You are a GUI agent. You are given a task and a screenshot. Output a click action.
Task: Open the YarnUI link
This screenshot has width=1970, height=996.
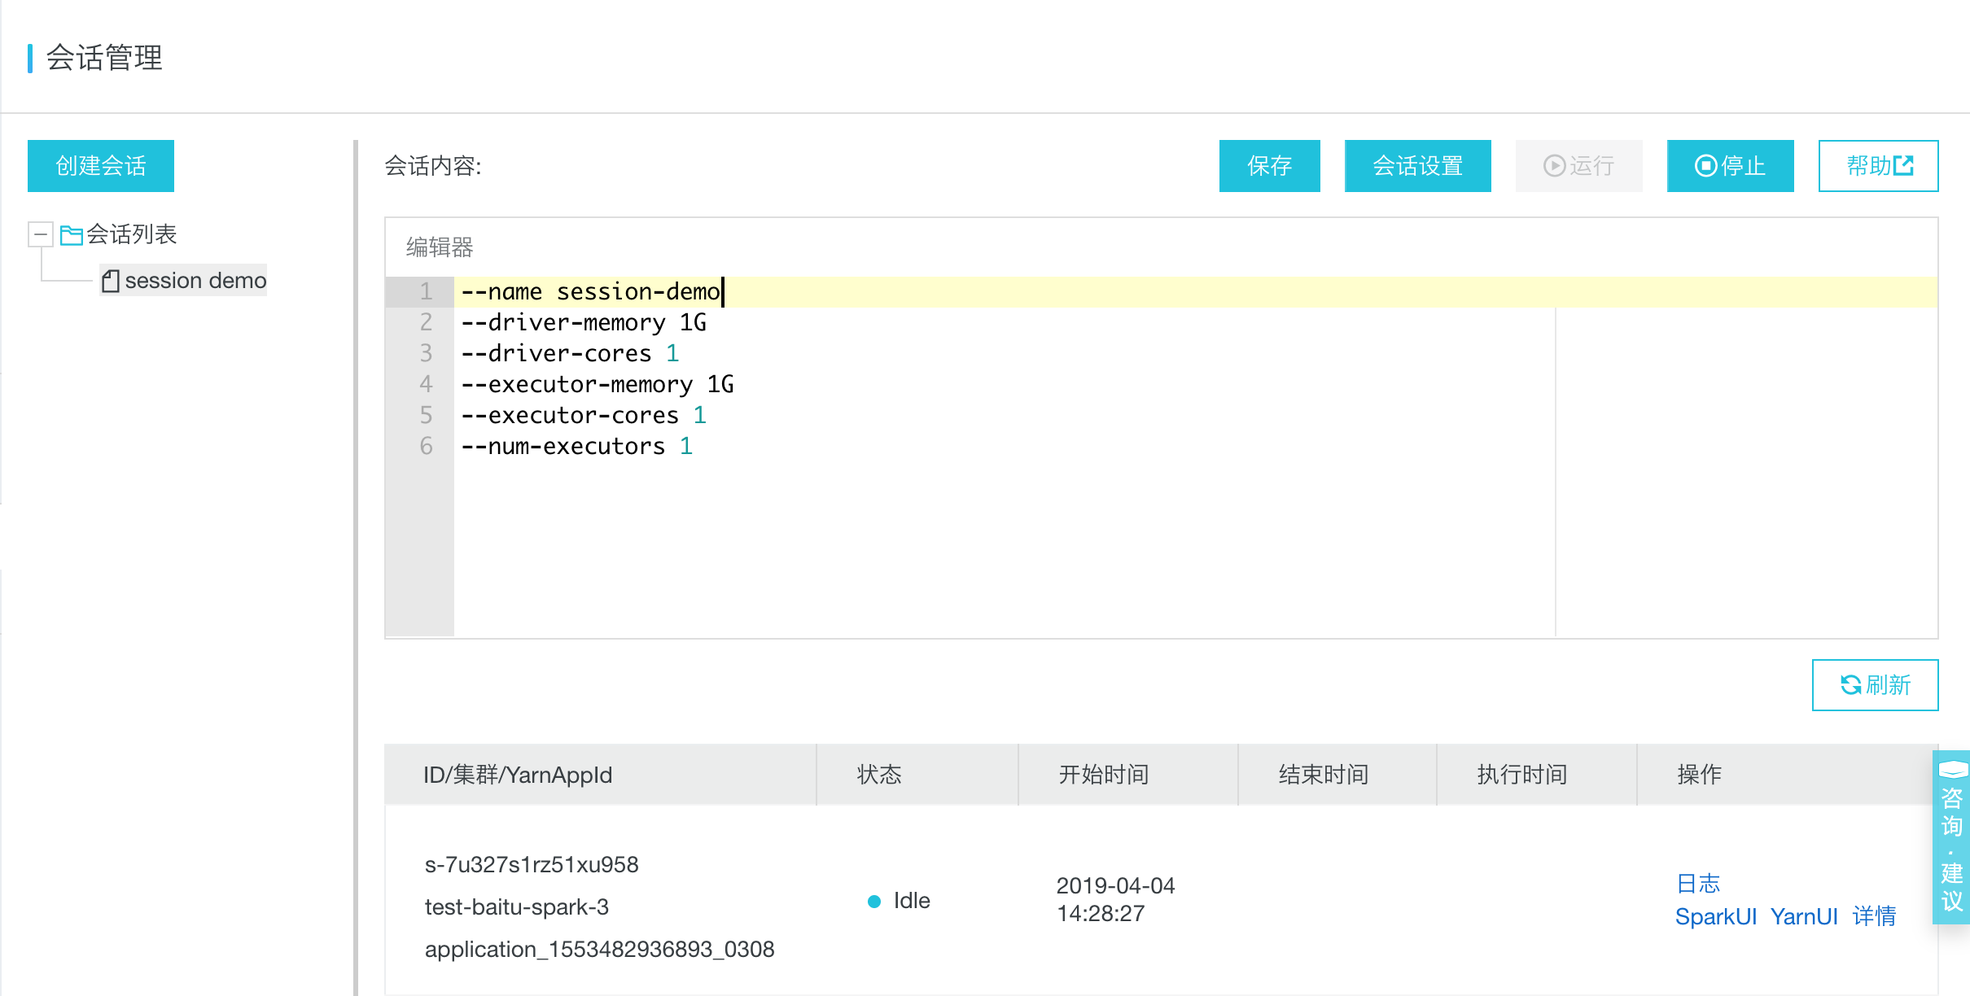[x=1804, y=916]
